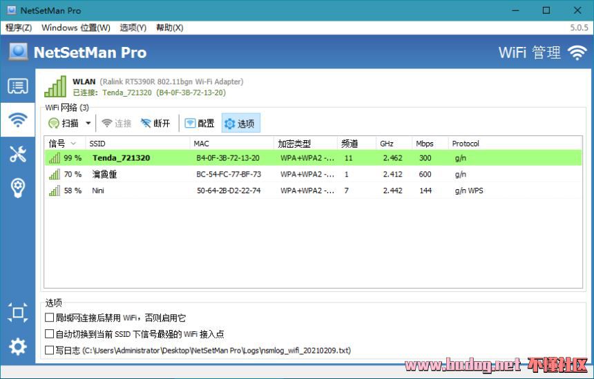Open the 帮助(X) menu
The width and height of the screenshot is (594, 379).
pyautogui.click(x=169, y=28)
